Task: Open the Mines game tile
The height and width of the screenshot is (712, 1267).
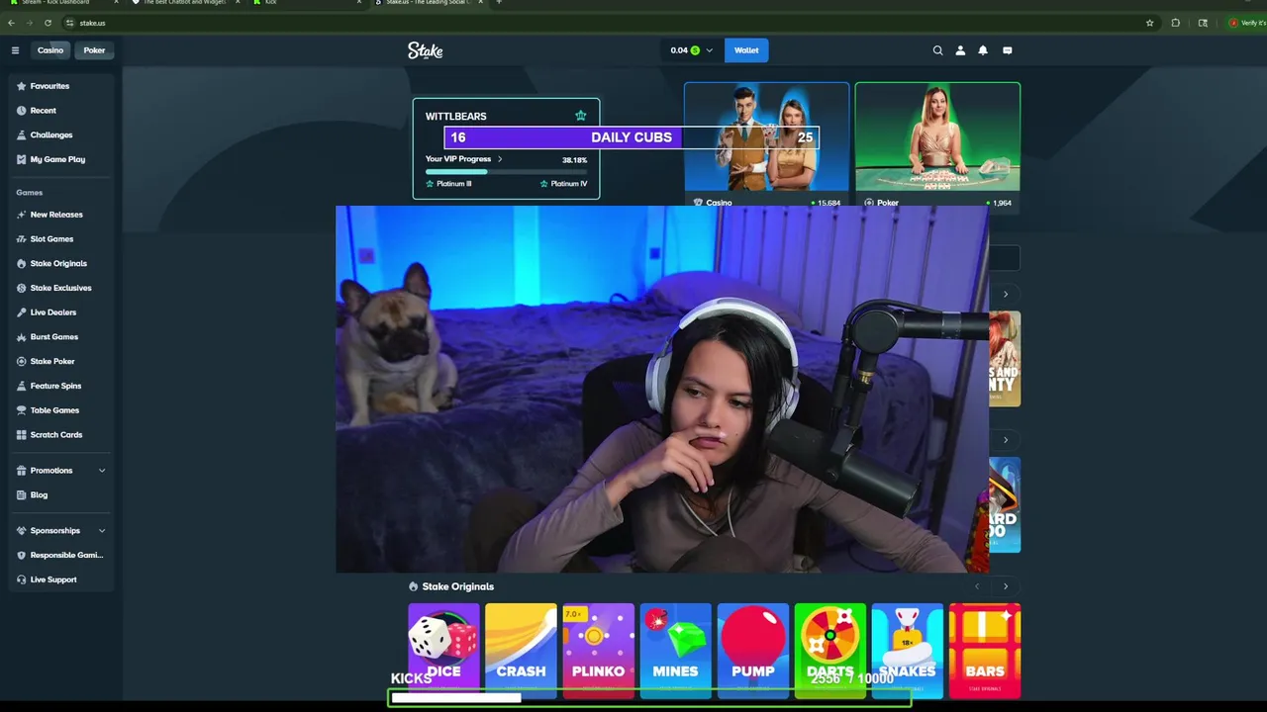Action: (x=675, y=650)
